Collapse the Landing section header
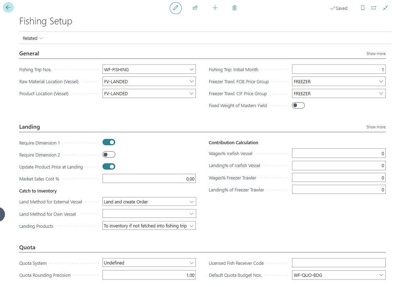The image size is (397, 287). (x=30, y=127)
